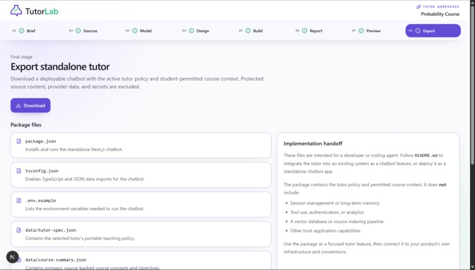Click the TutorLab flask logo icon
The image size is (475, 270).
click(x=16, y=11)
